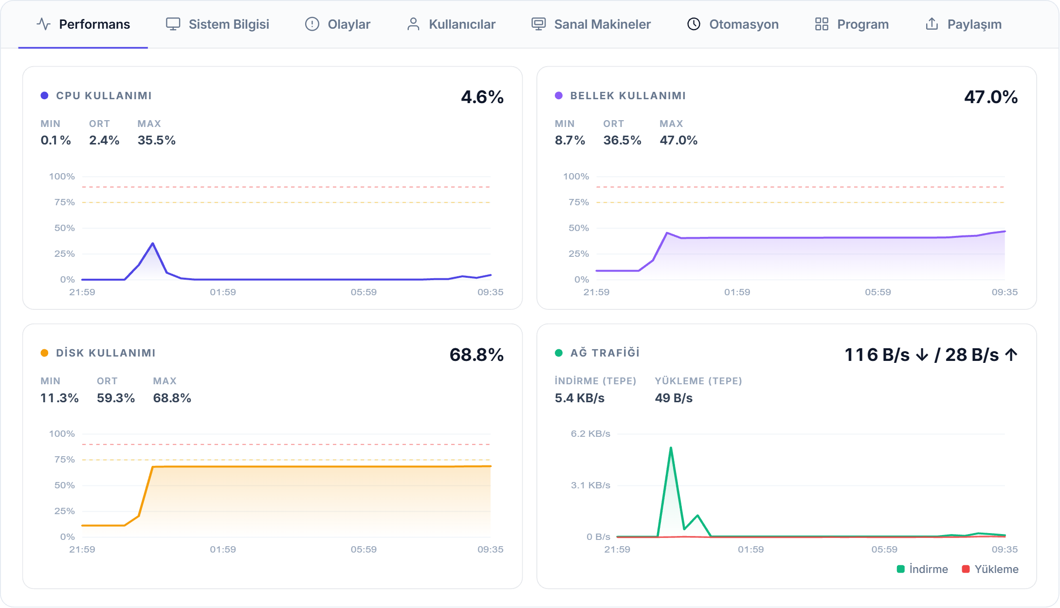Click the memory ORT value 36.5%
This screenshot has height=608, width=1060.
[x=622, y=140]
